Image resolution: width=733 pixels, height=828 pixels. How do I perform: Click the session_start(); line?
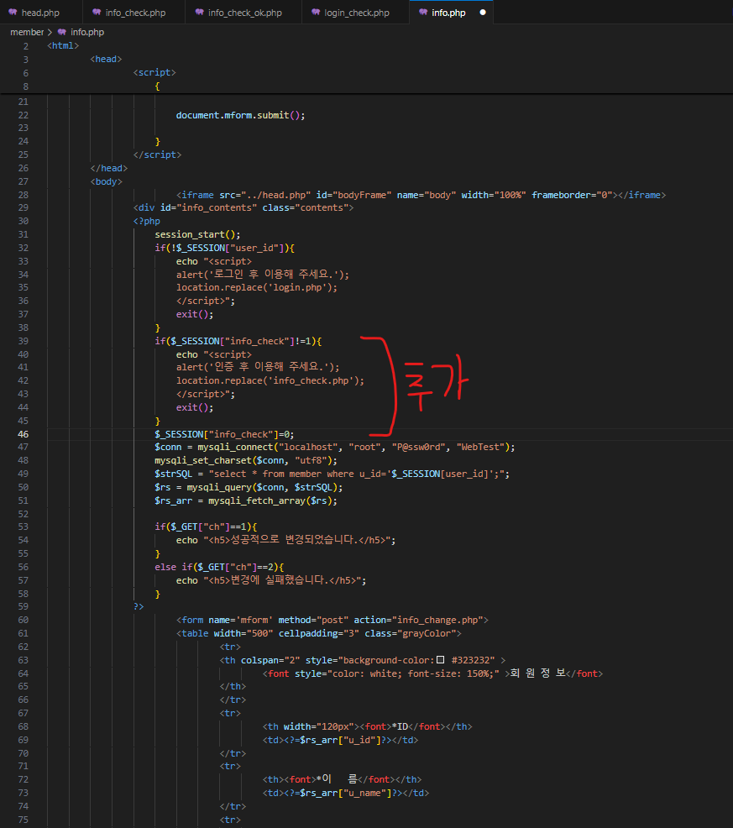(197, 234)
